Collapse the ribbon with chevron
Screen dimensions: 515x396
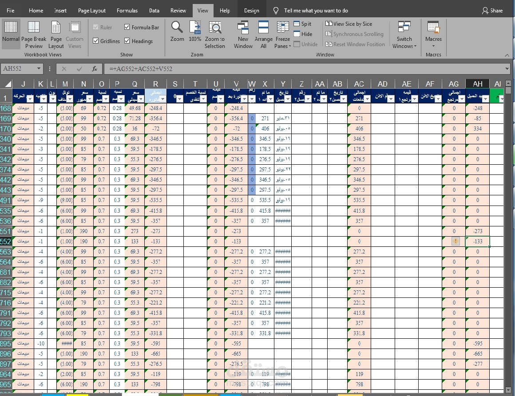(x=507, y=55)
